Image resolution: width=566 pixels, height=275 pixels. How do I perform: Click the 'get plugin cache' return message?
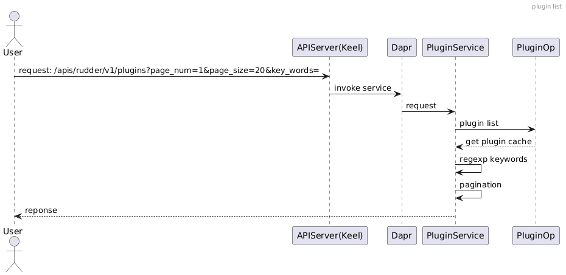pos(498,141)
